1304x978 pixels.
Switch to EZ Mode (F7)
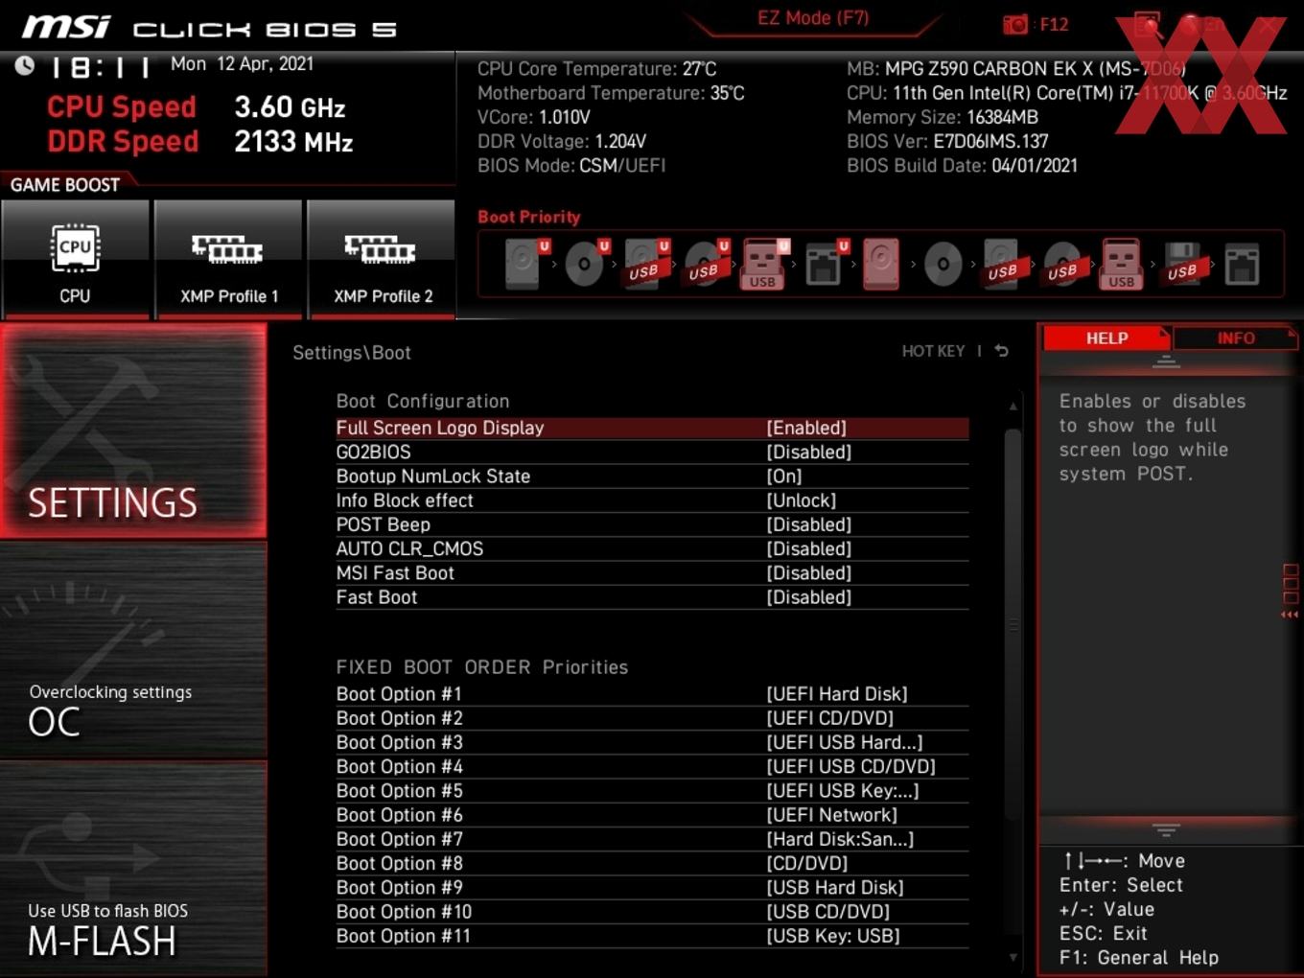pyautogui.click(x=813, y=18)
